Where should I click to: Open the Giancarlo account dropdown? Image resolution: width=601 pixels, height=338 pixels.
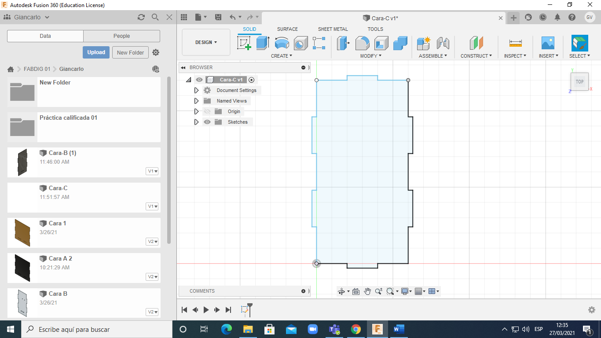click(27, 17)
